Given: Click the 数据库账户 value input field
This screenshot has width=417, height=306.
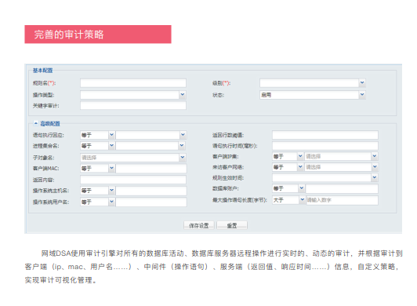Looking at the screenshot, I should [x=342, y=188].
